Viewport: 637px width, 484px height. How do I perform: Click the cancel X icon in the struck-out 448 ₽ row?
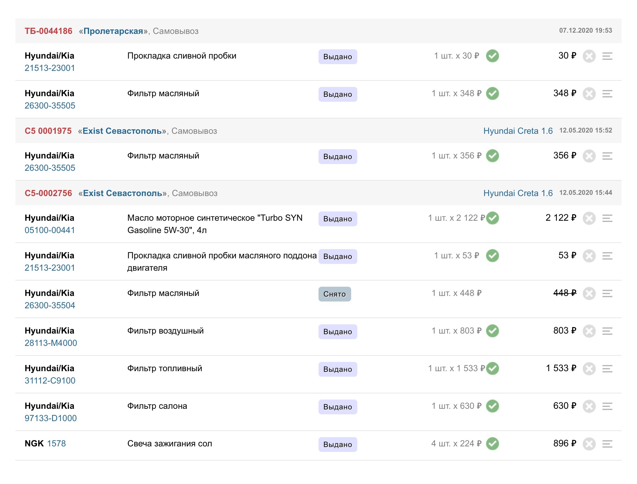click(589, 293)
